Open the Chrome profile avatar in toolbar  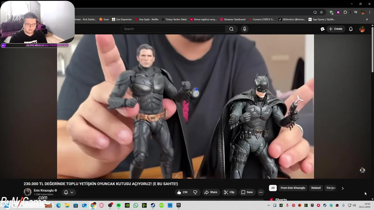tap(363, 12)
